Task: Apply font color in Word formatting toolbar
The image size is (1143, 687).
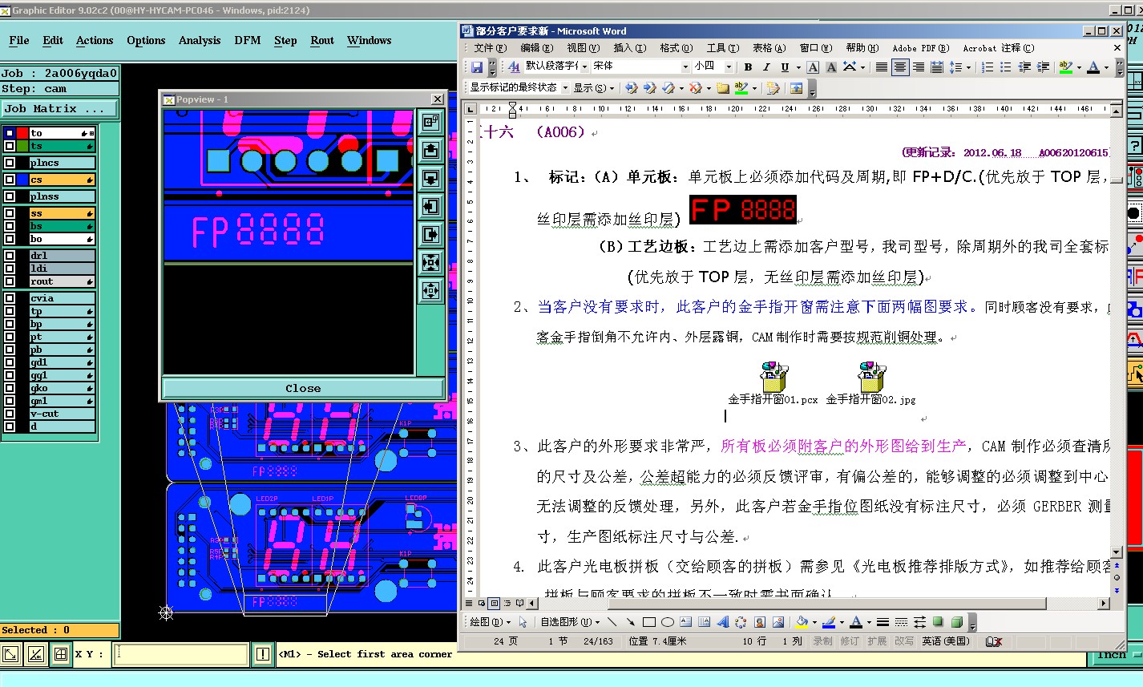Action: 1093,67
